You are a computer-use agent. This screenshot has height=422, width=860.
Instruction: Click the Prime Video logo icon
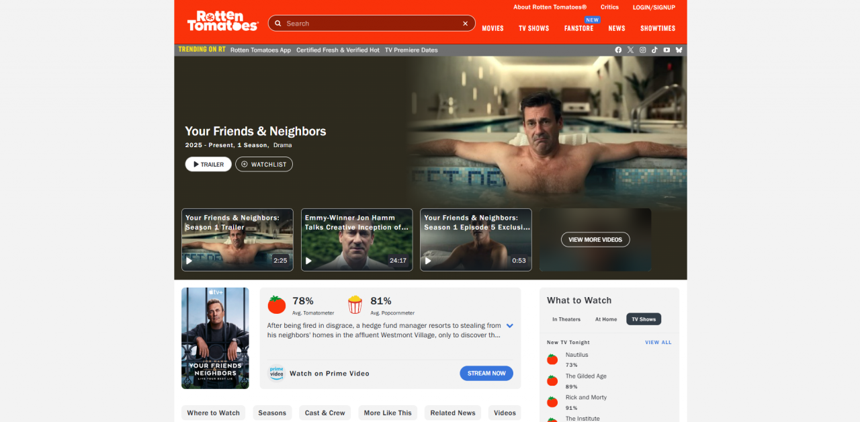point(276,373)
